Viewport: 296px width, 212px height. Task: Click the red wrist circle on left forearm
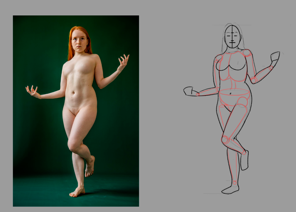(x=198, y=94)
